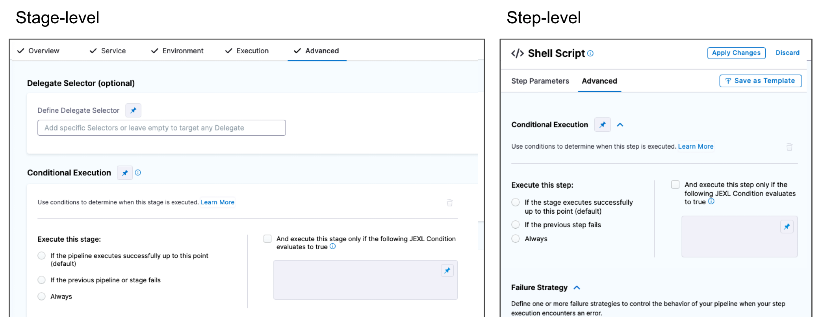Click info icon next to Shell Script title

[x=590, y=54]
